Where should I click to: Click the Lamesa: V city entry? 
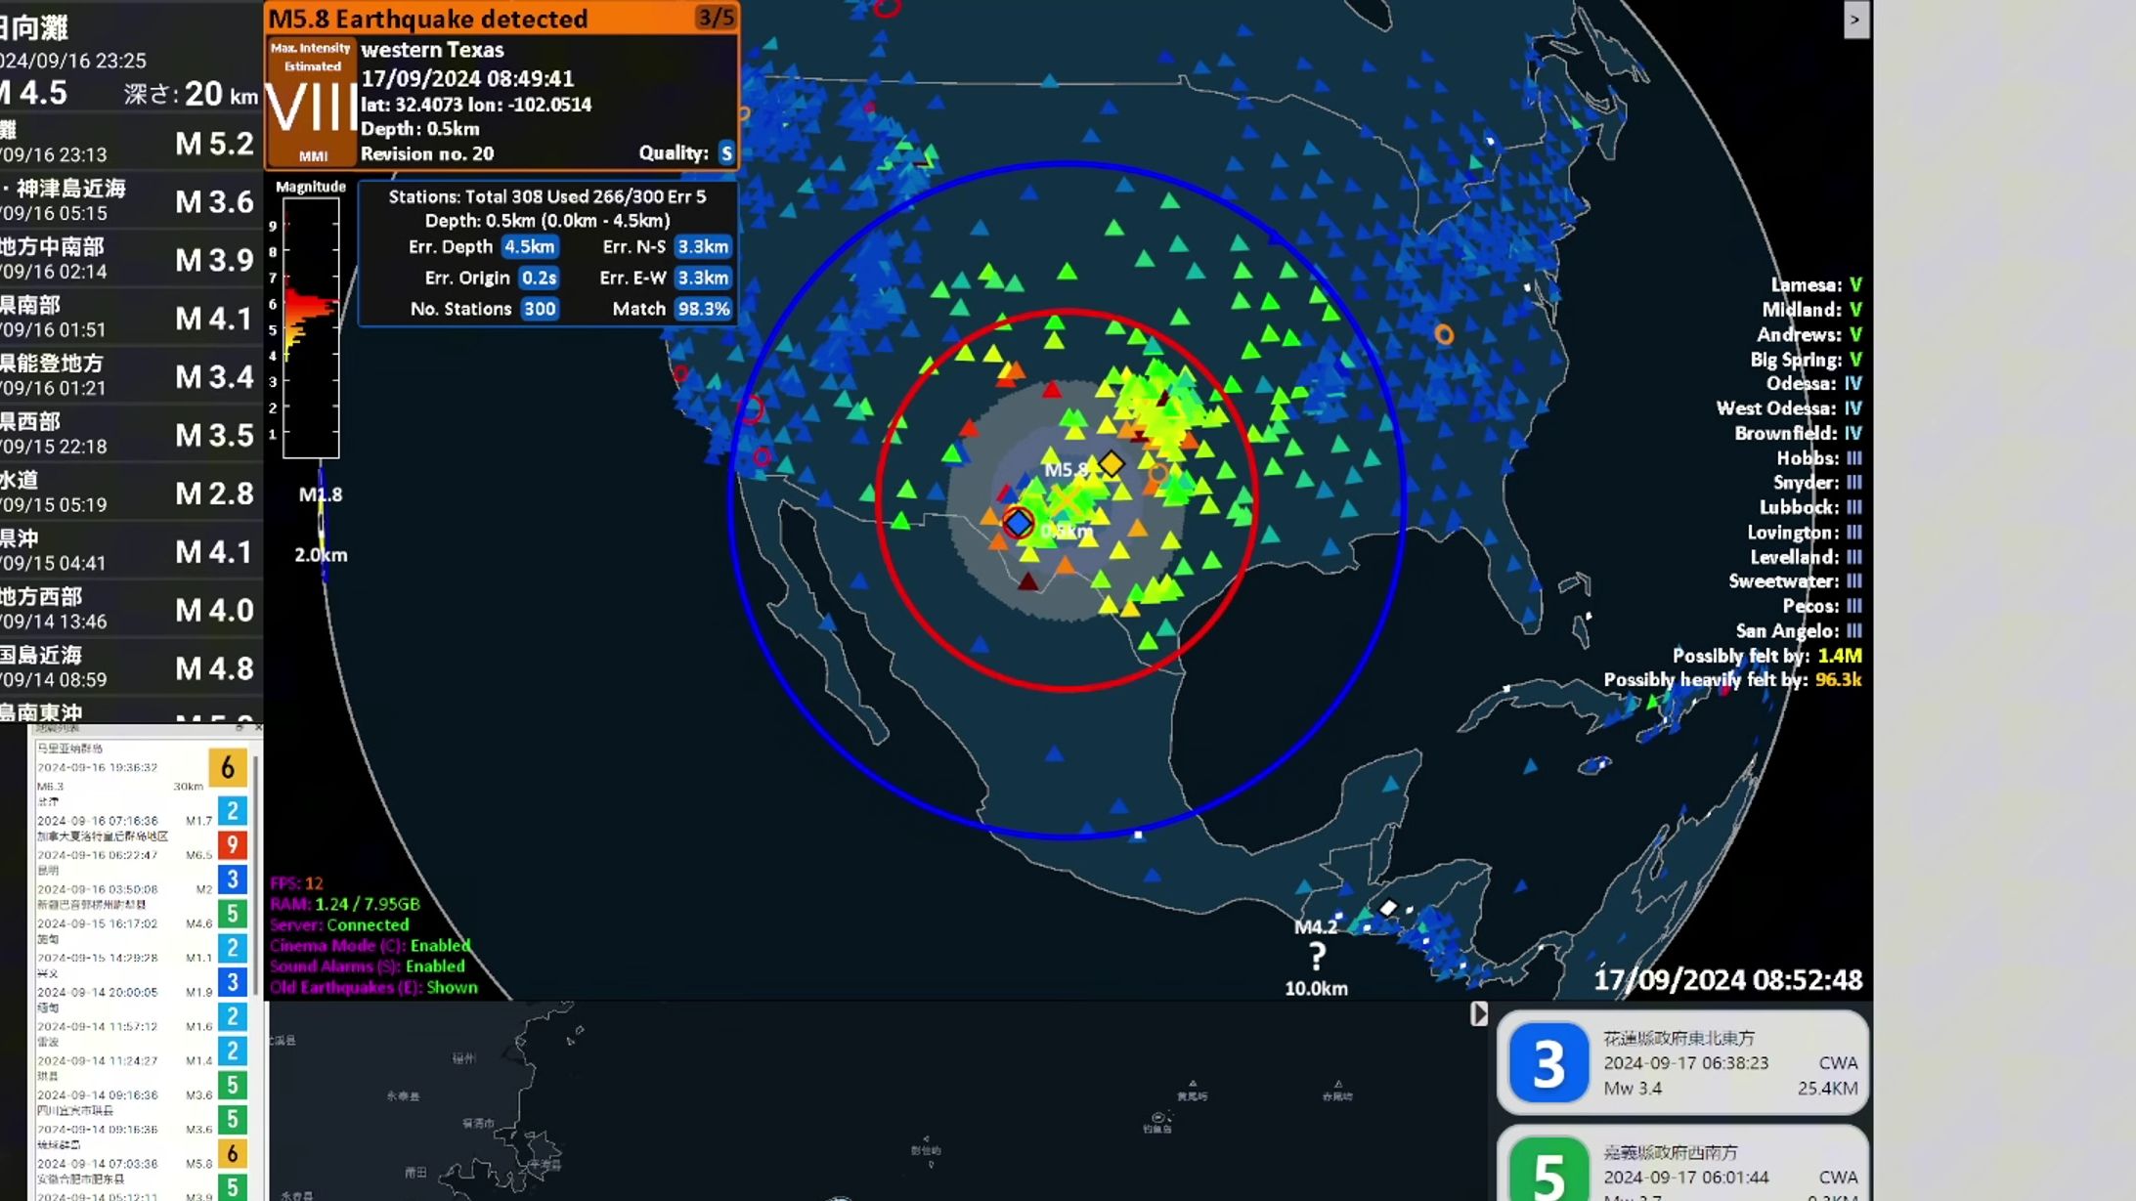(1816, 284)
